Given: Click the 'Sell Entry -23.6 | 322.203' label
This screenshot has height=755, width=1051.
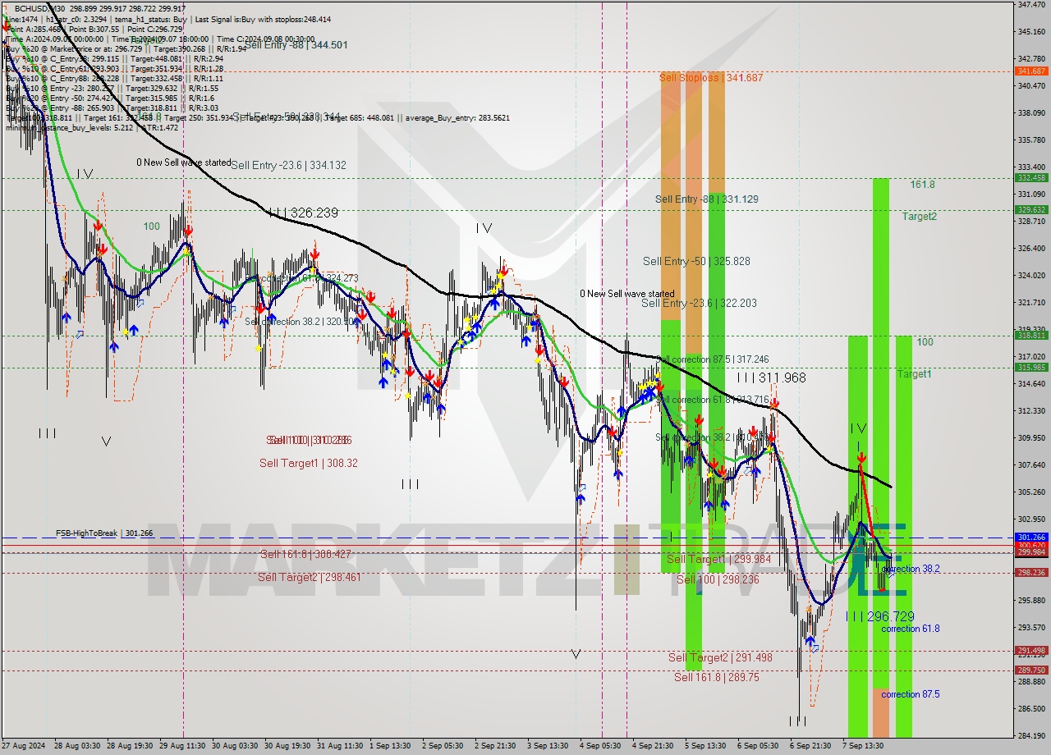Looking at the screenshot, I should (699, 304).
